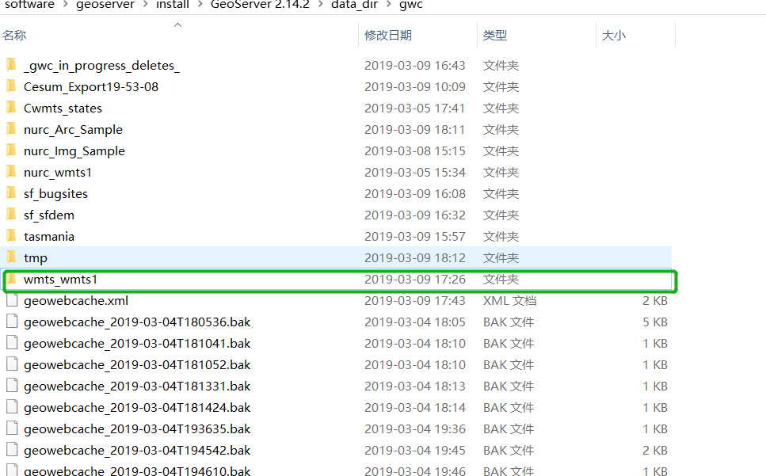766x476 pixels.
Task: Expand breadcrumb chevron after GeoServer 2.14.2
Action: coord(321,5)
